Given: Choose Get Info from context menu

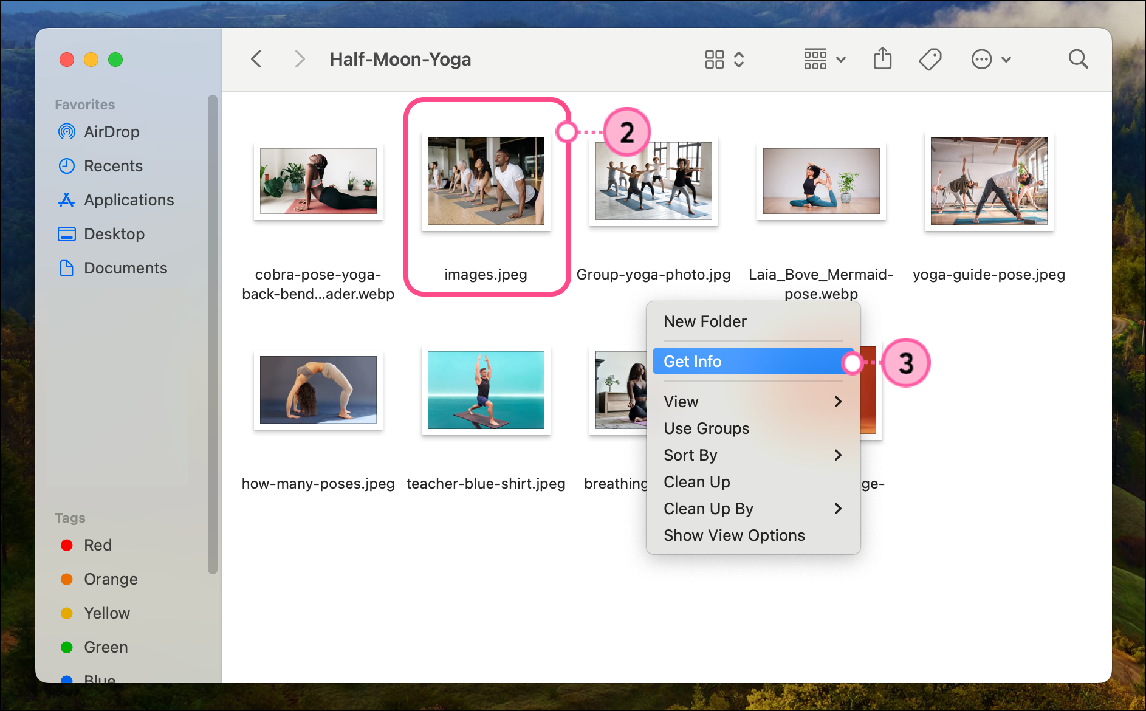Looking at the screenshot, I should point(753,362).
